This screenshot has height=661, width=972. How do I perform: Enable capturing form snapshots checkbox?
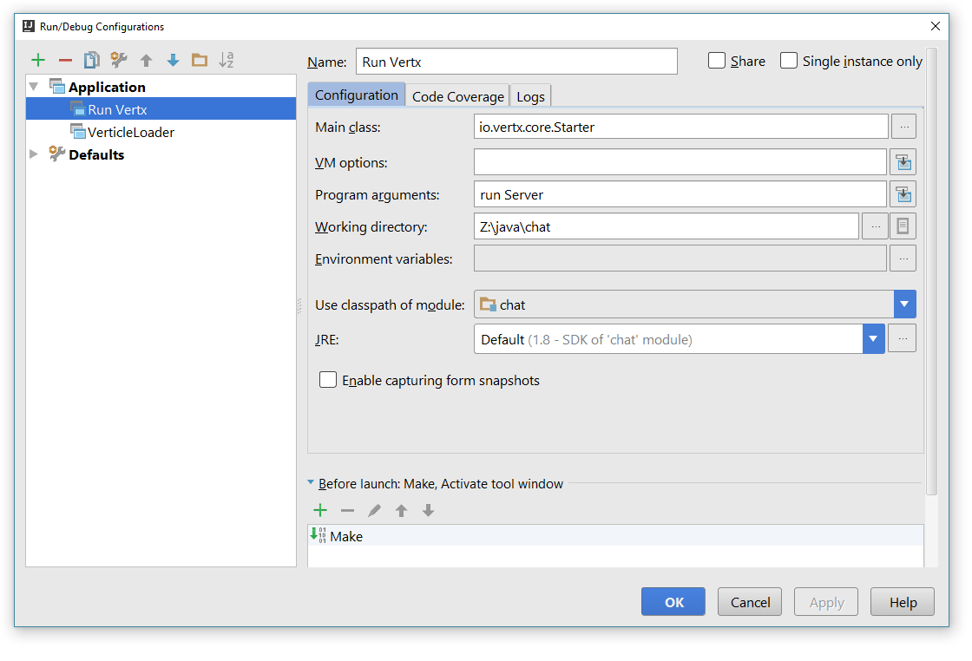328,380
